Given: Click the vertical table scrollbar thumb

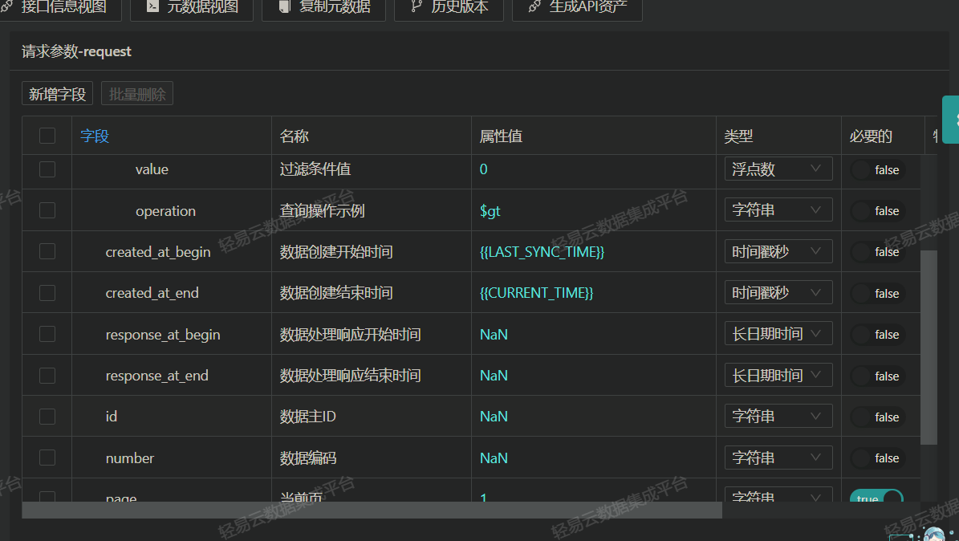Looking at the screenshot, I should click(x=929, y=347).
